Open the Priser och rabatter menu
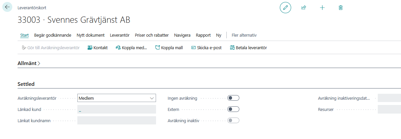This screenshot has height=139, width=401. point(152,35)
